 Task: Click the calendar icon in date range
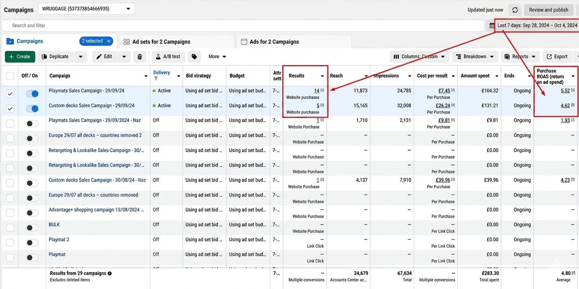(x=492, y=26)
